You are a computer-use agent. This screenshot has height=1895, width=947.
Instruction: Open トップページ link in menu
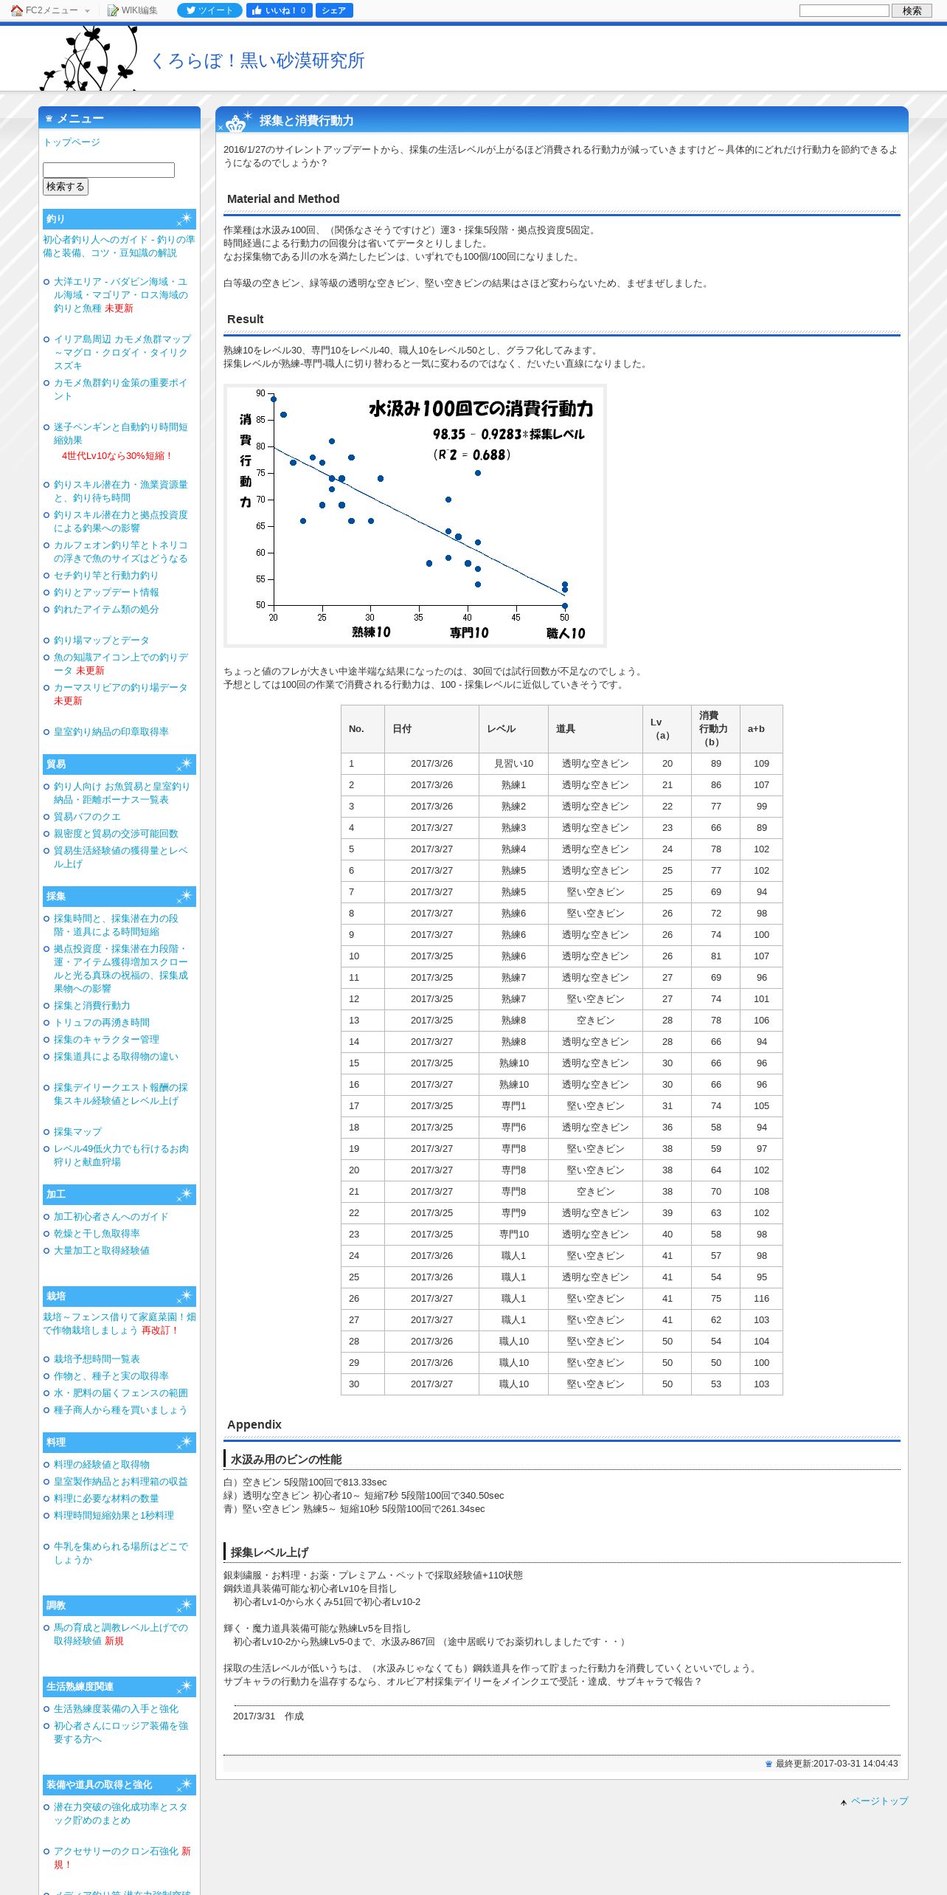coord(72,142)
